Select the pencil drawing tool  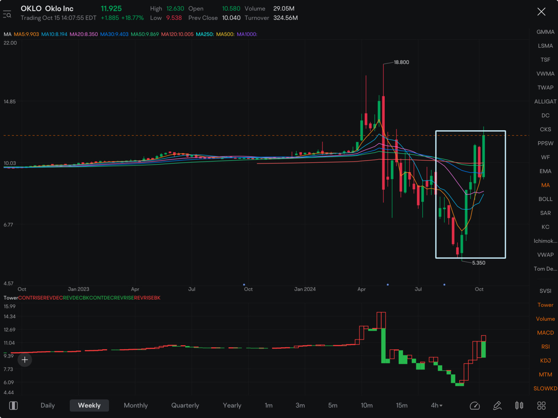coord(497,405)
